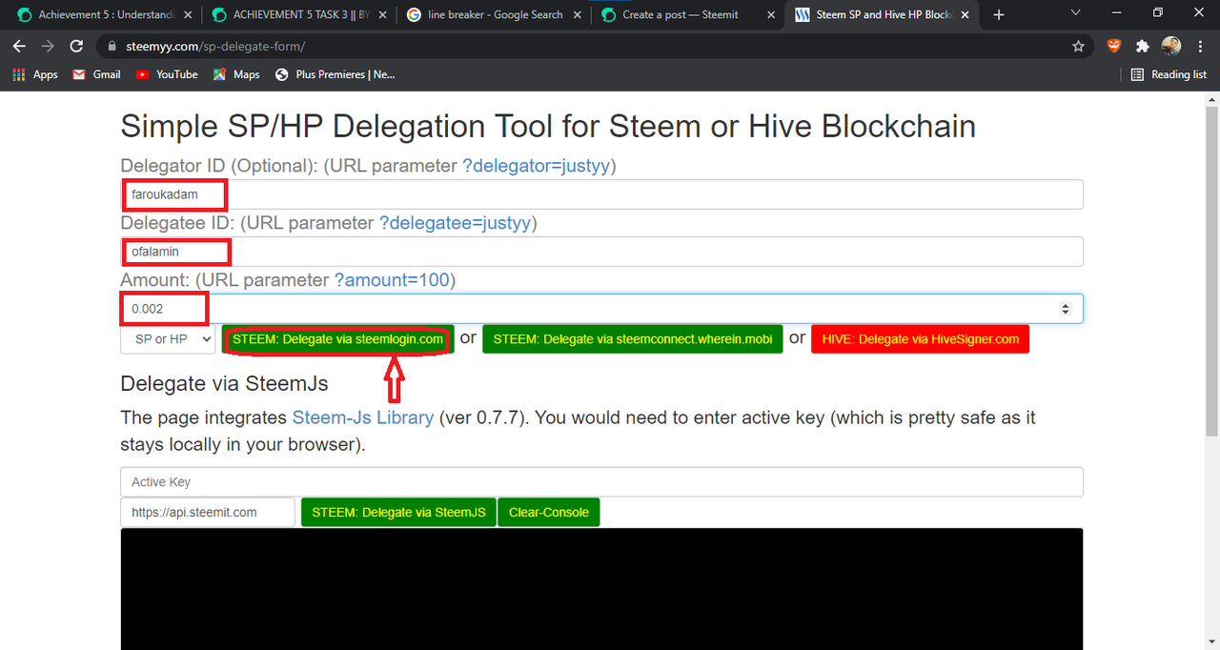
Task: Open the tab search chevron
Action: pos(1076,12)
